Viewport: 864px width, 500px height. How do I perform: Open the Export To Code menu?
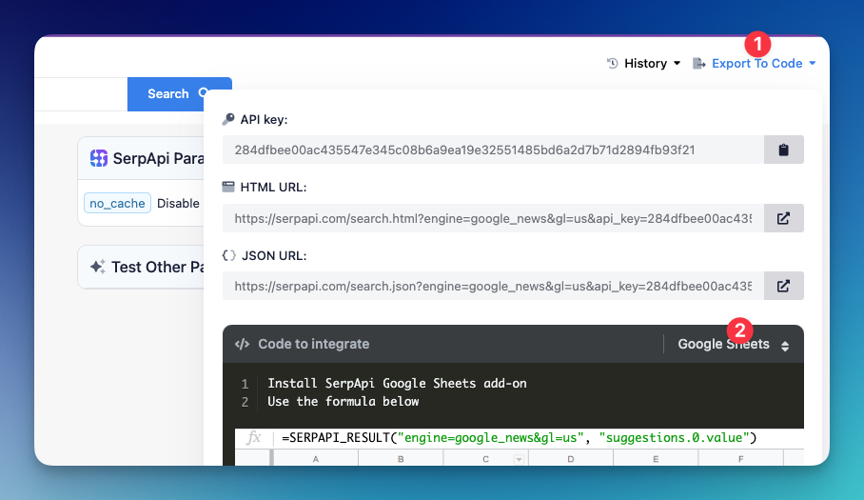pyautogui.click(x=755, y=64)
